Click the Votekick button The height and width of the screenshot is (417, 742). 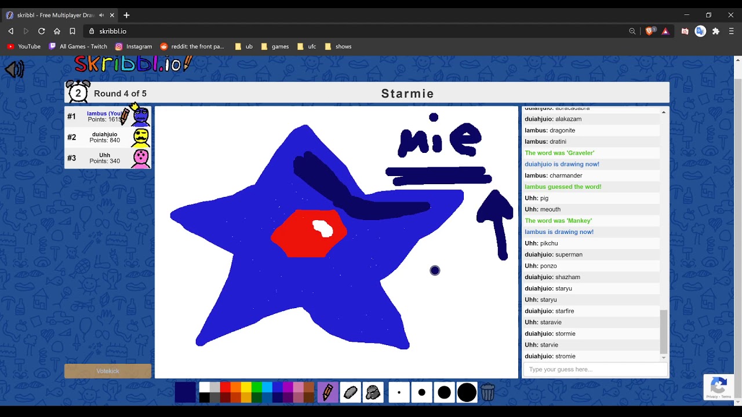[108, 371]
